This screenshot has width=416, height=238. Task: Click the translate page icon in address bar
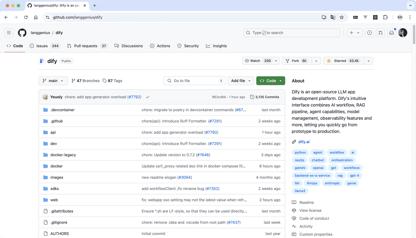tap(333, 17)
